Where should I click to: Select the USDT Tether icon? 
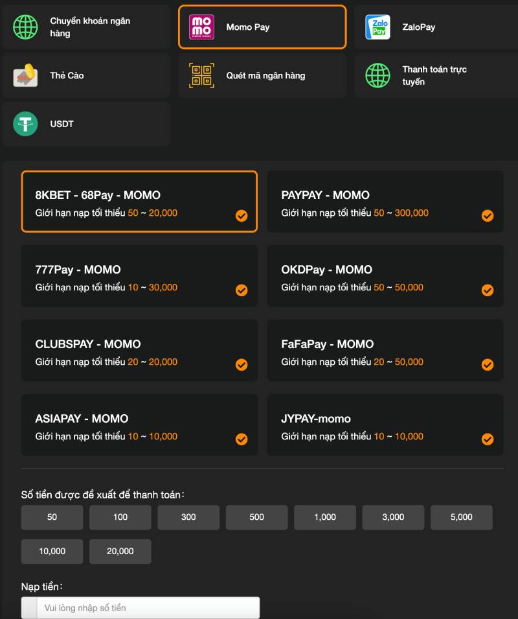(25, 124)
